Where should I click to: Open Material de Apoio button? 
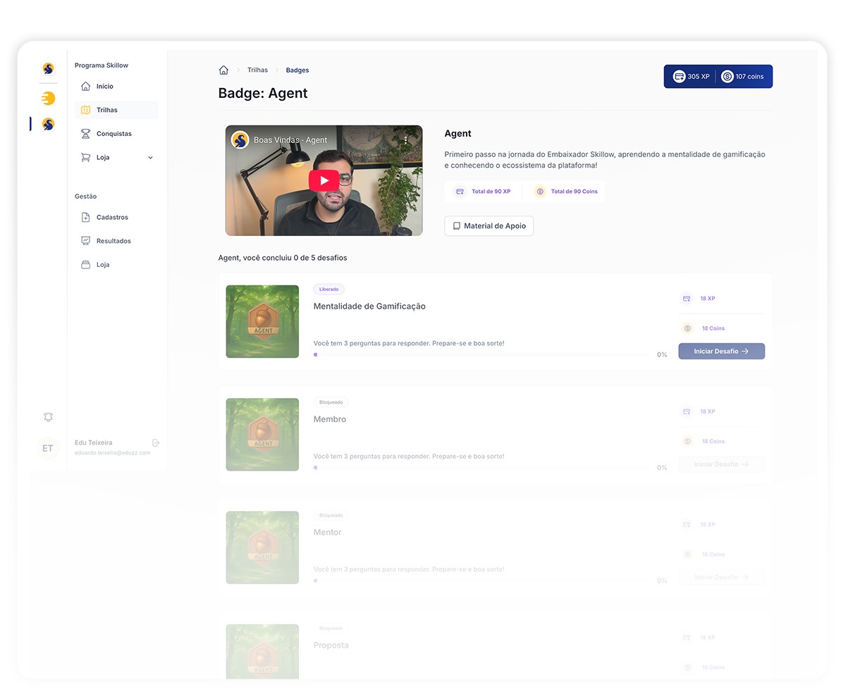tap(489, 226)
